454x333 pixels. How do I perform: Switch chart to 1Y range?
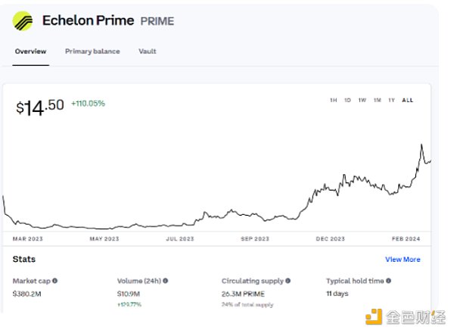(391, 101)
